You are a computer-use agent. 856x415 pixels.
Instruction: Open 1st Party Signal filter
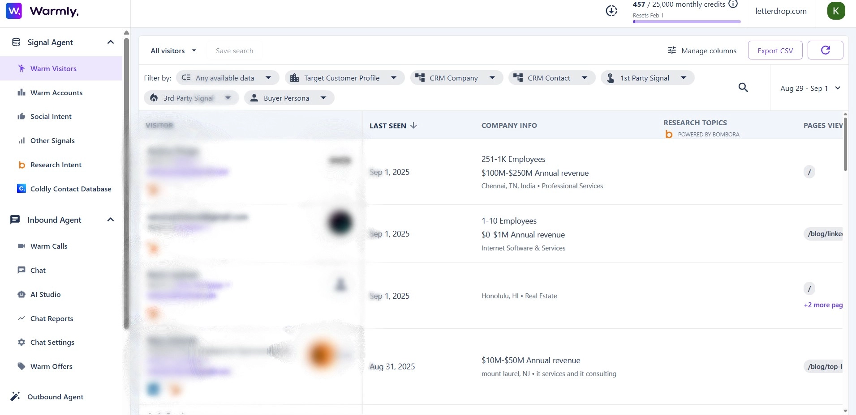click(647, 78)
